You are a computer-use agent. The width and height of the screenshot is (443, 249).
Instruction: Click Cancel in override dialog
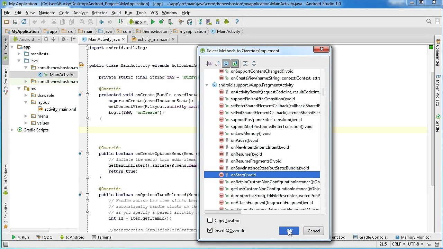click(314, 231)
